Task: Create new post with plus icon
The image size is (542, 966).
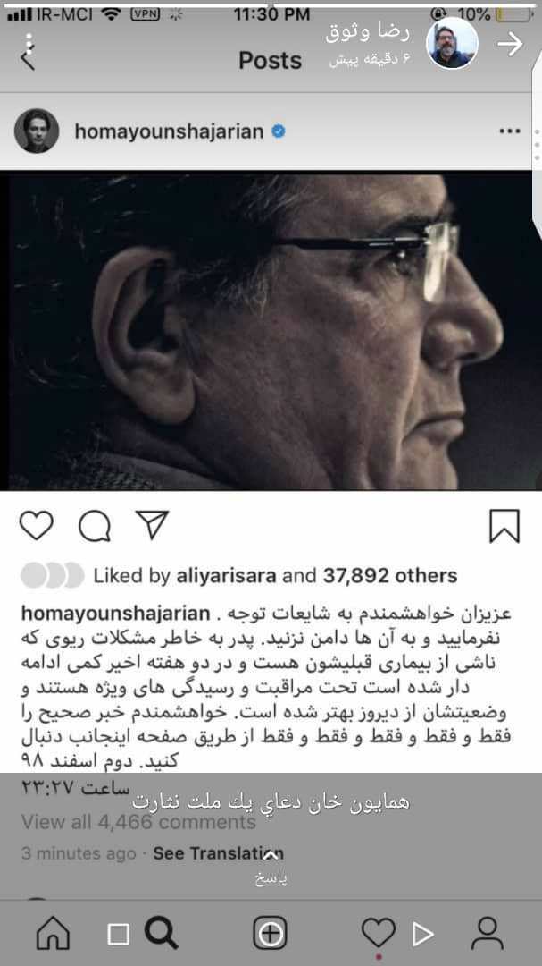Action: coord(270,933)
